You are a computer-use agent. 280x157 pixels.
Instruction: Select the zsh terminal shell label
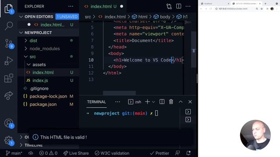point(135,102)
